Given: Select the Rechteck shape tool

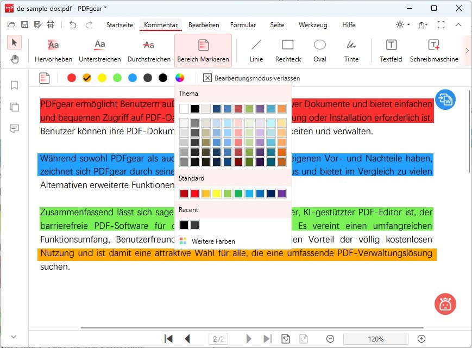Looking at the screenshot, I should pos(288,51).
